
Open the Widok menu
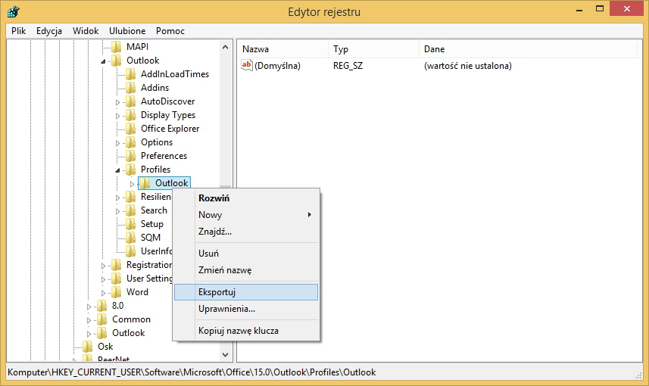click(x=86, y=31)
